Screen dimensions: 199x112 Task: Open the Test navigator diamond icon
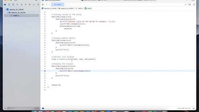tap(25, 5)
